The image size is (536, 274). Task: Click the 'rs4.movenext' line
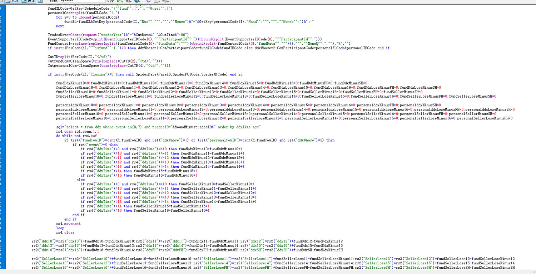click(x=68, y=224)
